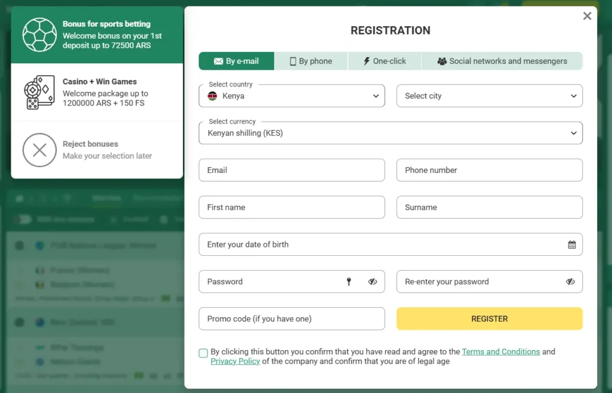This screenshot has width=612, height=393.
Task: Open the Terms and Conditions link
Action: point(501,352)
